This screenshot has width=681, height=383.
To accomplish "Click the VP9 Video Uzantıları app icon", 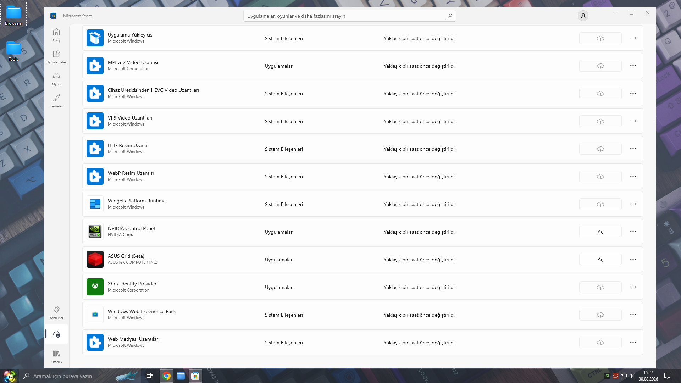I will coord(95,121).
